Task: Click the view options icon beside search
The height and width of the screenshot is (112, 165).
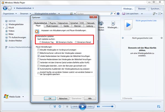Action: 71,14
